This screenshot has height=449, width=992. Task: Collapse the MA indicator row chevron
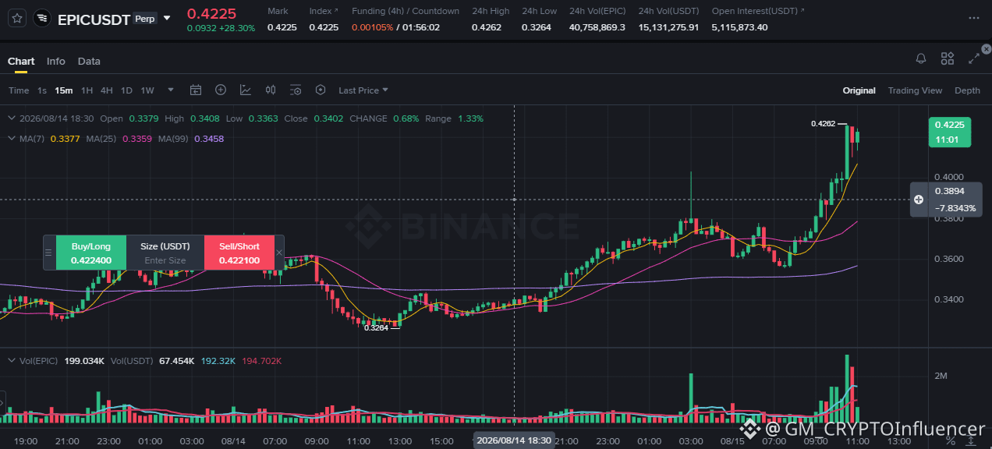pyautogui.click(x=11, y=138)
